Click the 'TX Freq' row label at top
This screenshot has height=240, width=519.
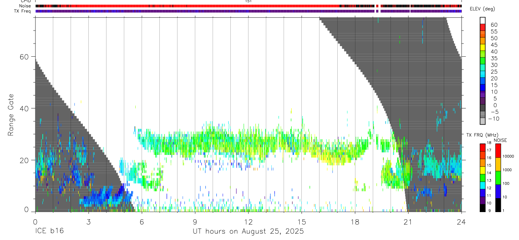23,11
